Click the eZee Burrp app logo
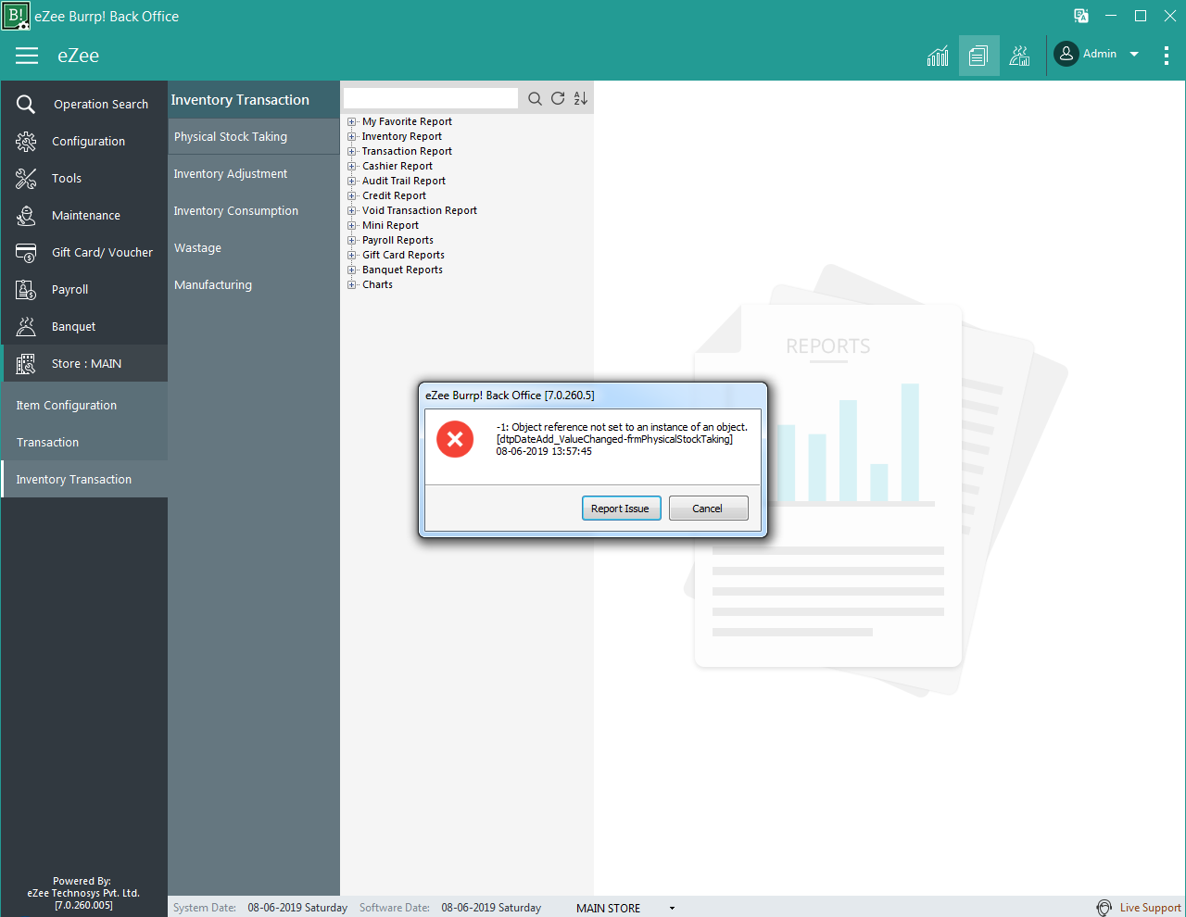 point(16,16)
